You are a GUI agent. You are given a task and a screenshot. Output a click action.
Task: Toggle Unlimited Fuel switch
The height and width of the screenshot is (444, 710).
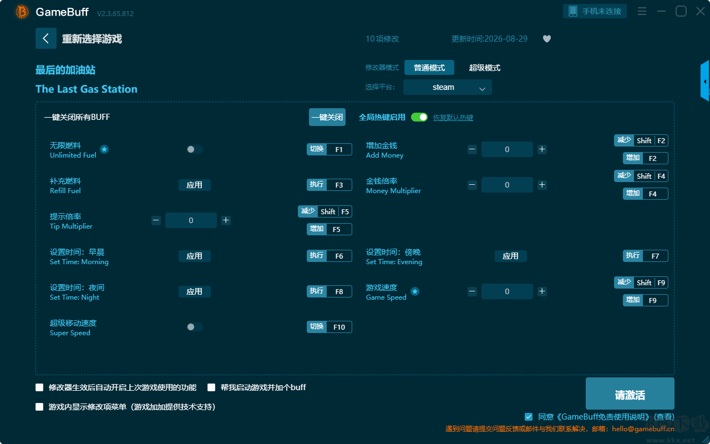click(194, 149)
